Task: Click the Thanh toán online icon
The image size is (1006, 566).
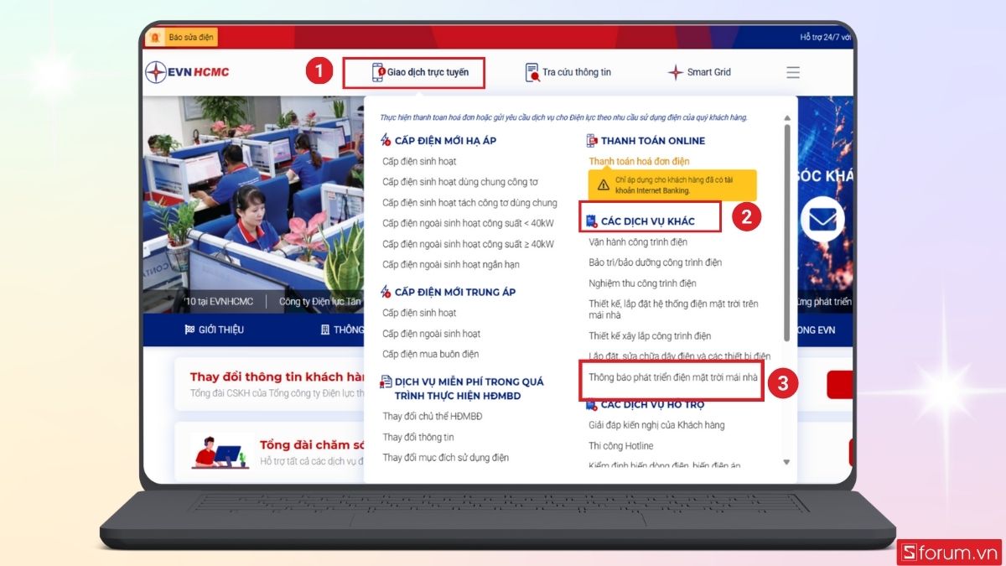Action: coord(592,140)
